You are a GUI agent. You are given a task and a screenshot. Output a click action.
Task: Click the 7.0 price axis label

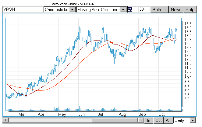[x=187, y=99]
